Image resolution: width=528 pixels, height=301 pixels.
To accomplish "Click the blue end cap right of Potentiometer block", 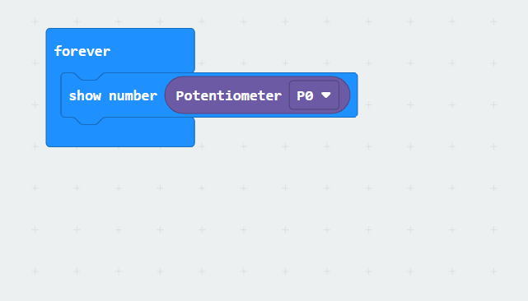I will 354,95.
